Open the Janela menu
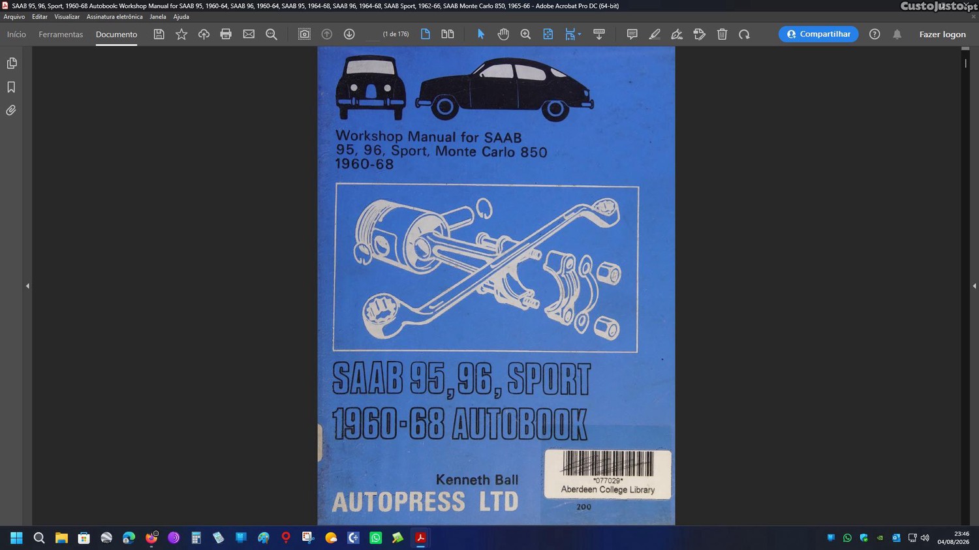 (158, 17)
